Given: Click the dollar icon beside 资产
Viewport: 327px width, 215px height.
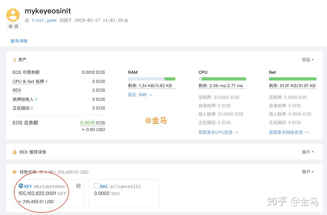Looking at the screenshot, I should [x=15, y=60].
